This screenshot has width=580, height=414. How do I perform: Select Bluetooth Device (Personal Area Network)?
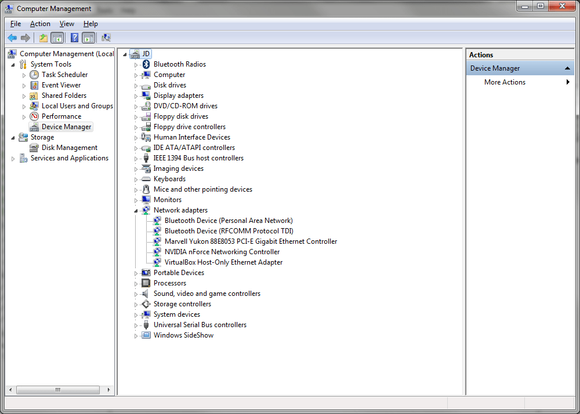coord(229,221)
